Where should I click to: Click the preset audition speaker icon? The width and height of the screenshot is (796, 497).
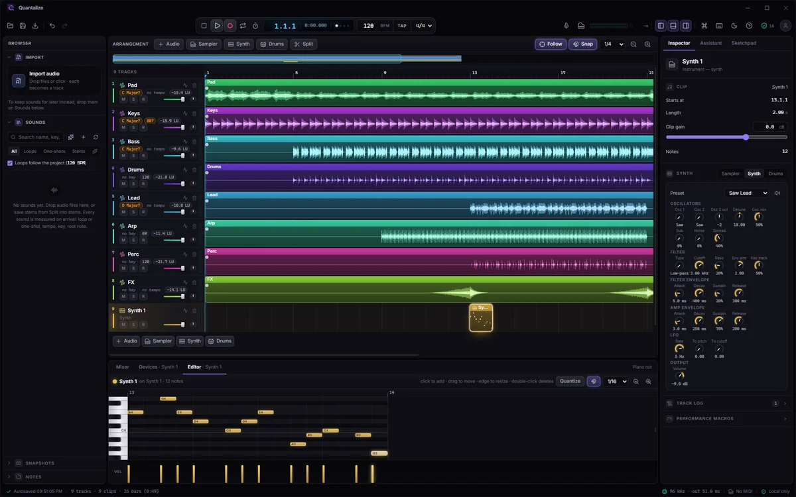(x=777, y=193)
